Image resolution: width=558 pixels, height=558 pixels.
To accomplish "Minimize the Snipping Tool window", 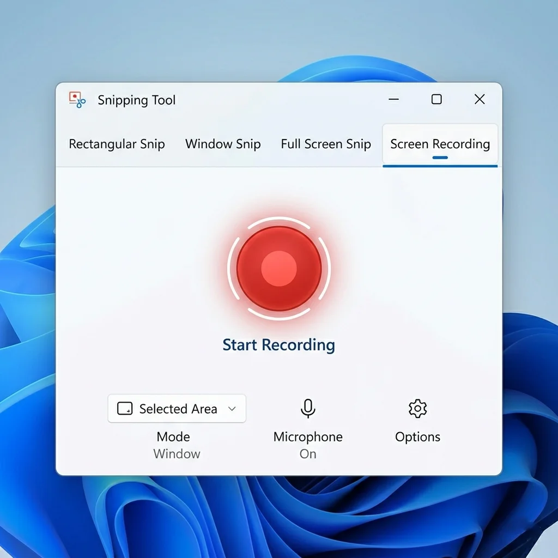I will click(x=393, y=100).
